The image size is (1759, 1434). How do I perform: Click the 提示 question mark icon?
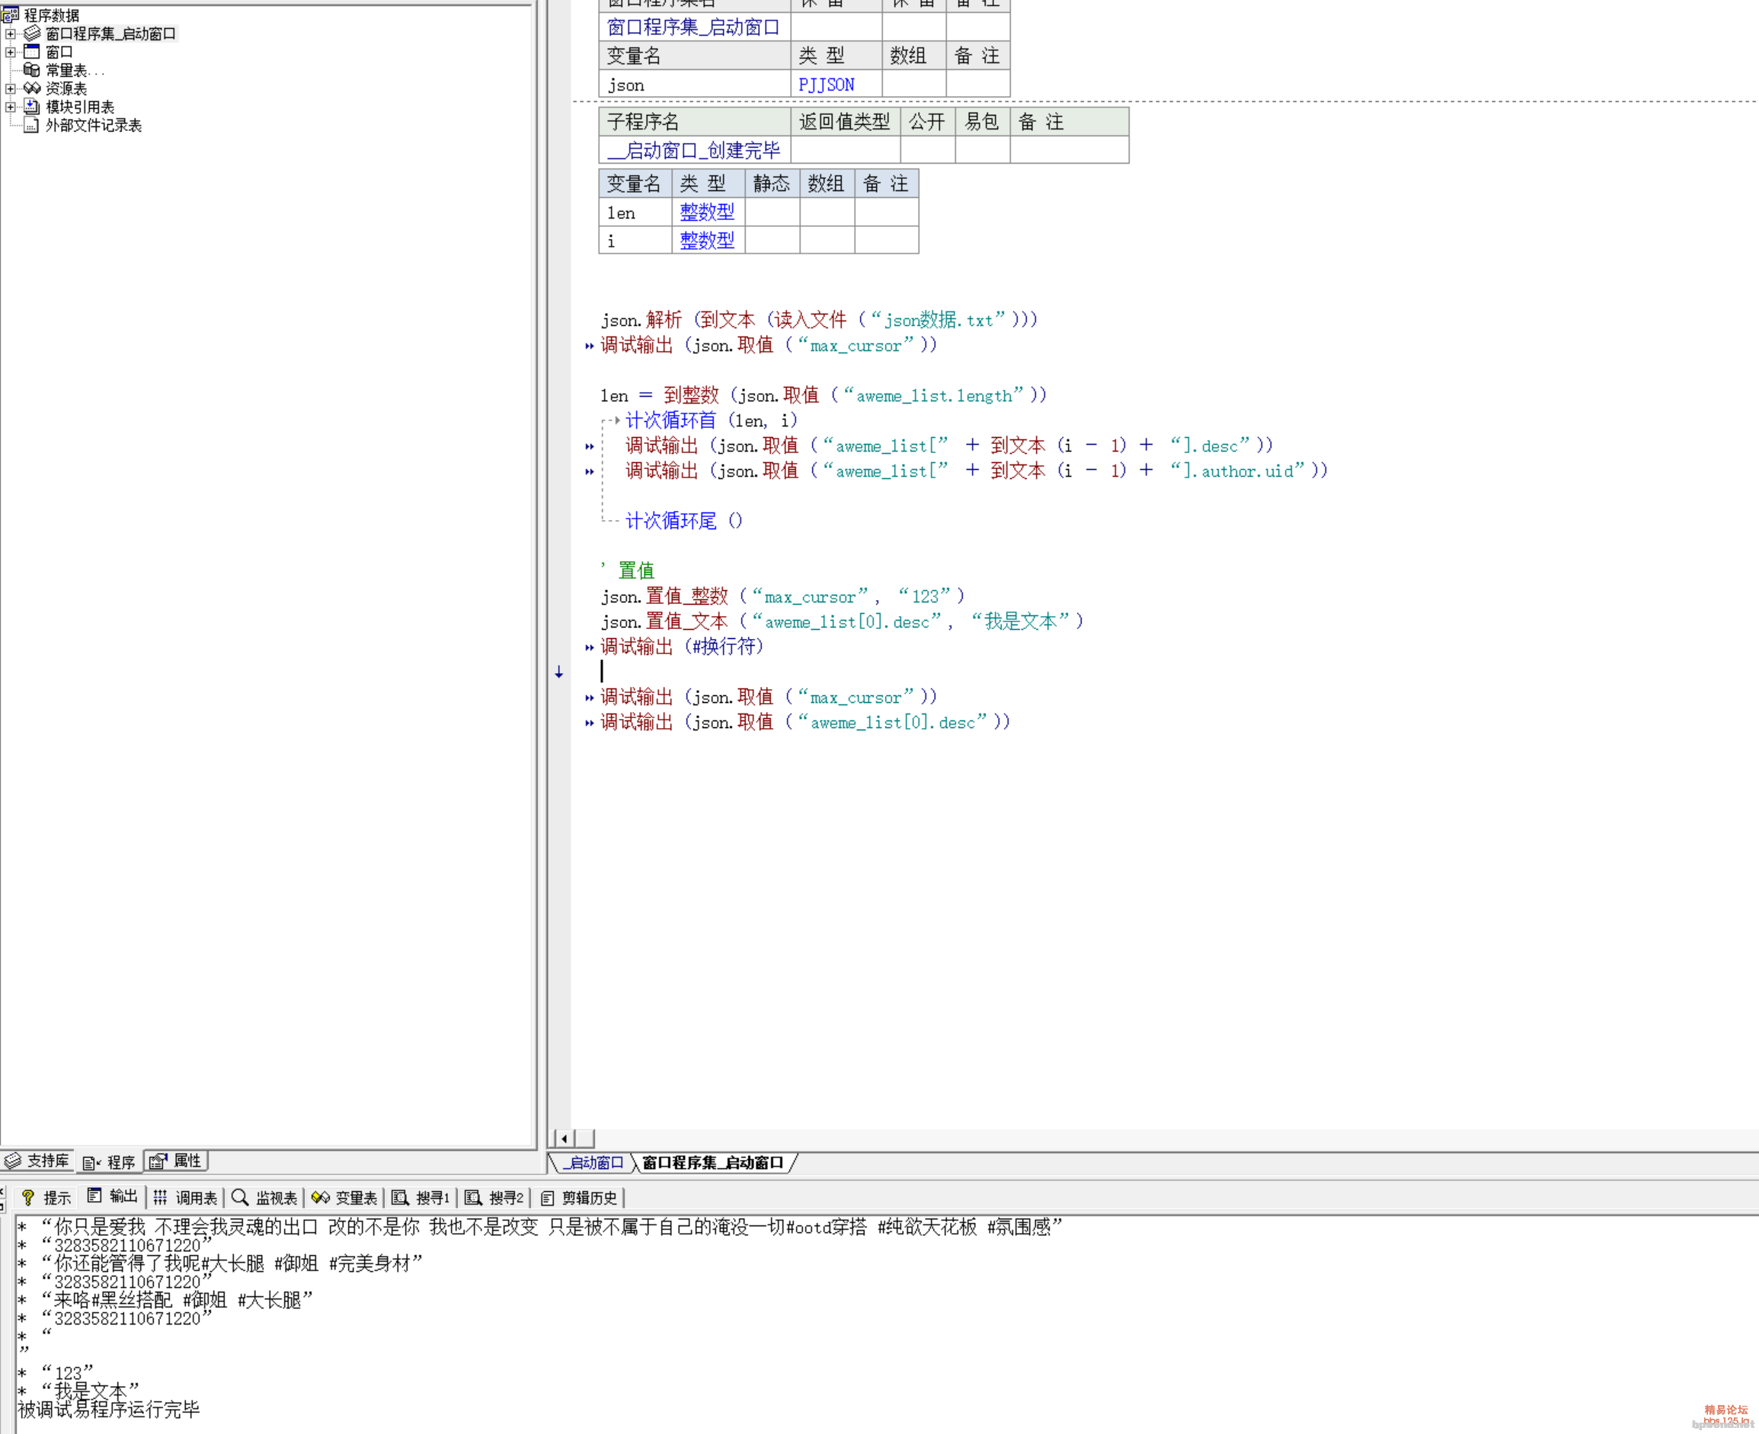coord(28,1198)
